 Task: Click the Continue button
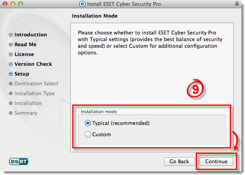point(216,161)
